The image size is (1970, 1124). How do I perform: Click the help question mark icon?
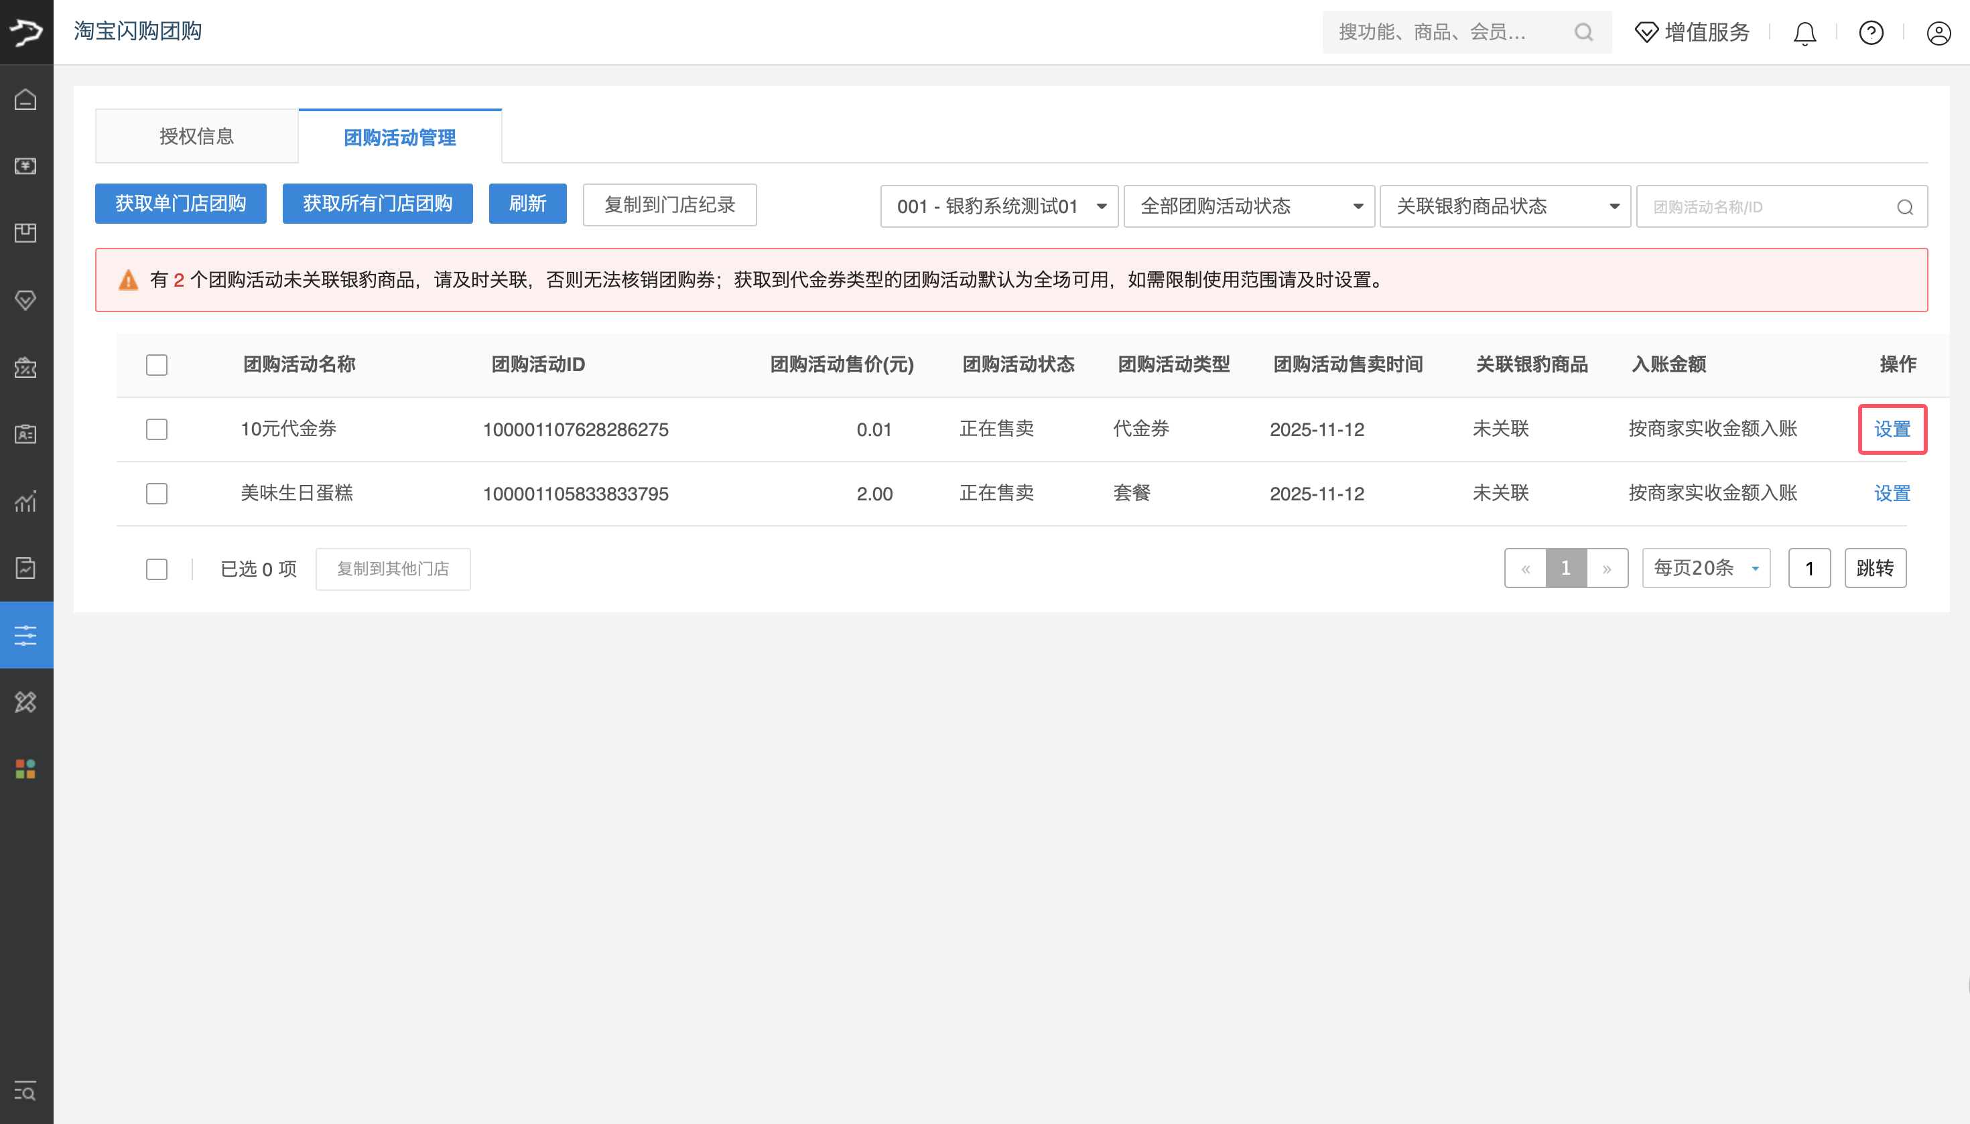(1870, 32)
